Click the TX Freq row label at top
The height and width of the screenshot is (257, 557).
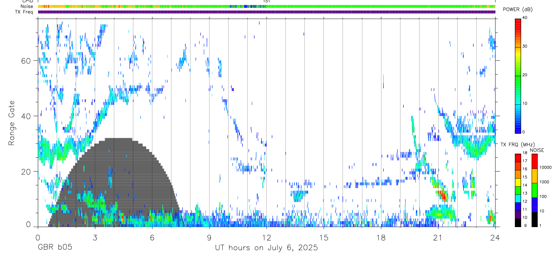[24, 12]
